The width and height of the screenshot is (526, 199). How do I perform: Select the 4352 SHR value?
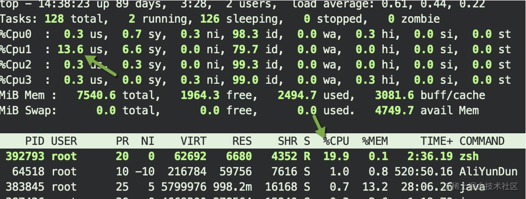point(284,156)
